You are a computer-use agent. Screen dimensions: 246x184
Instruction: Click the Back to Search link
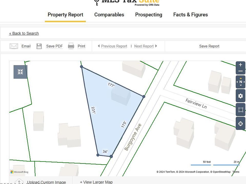point(24,33)
